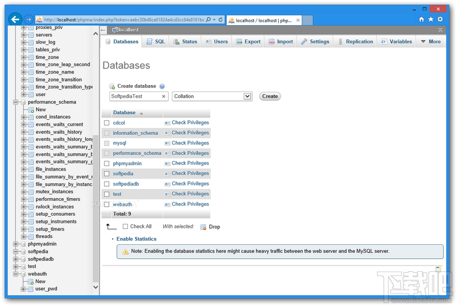The width and height of the screenshot is (457, 306).
Task: Select the mutex_instances table in the tree
Action: [54, 192]
